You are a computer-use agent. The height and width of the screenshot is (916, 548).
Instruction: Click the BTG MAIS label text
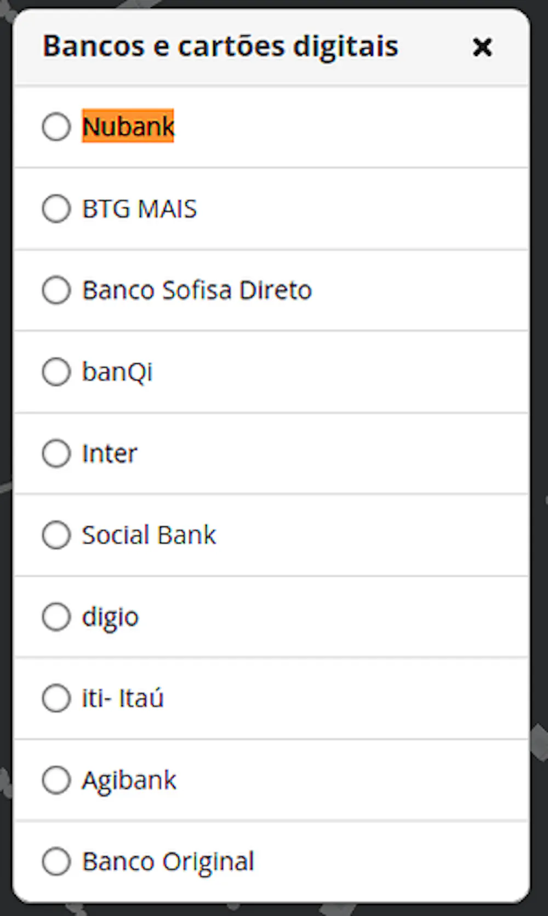click(x=139, y=209)
